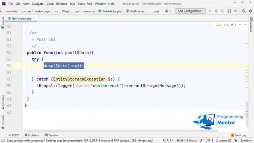Click the rest breadcrumb
Viewport: 254px width, 143px height.
[77, 11]
